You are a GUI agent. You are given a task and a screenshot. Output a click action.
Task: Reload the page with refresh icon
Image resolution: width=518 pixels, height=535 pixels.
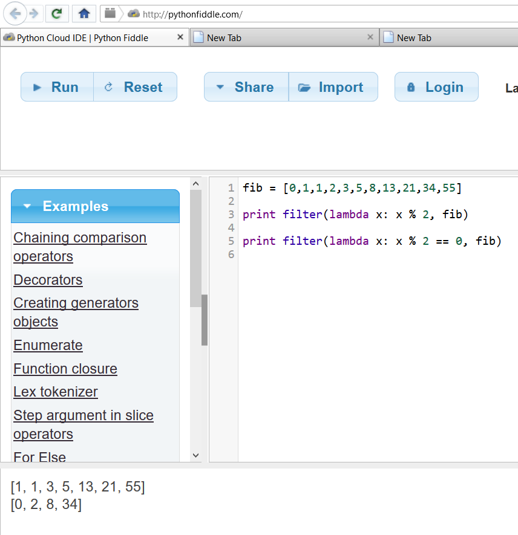57,14
